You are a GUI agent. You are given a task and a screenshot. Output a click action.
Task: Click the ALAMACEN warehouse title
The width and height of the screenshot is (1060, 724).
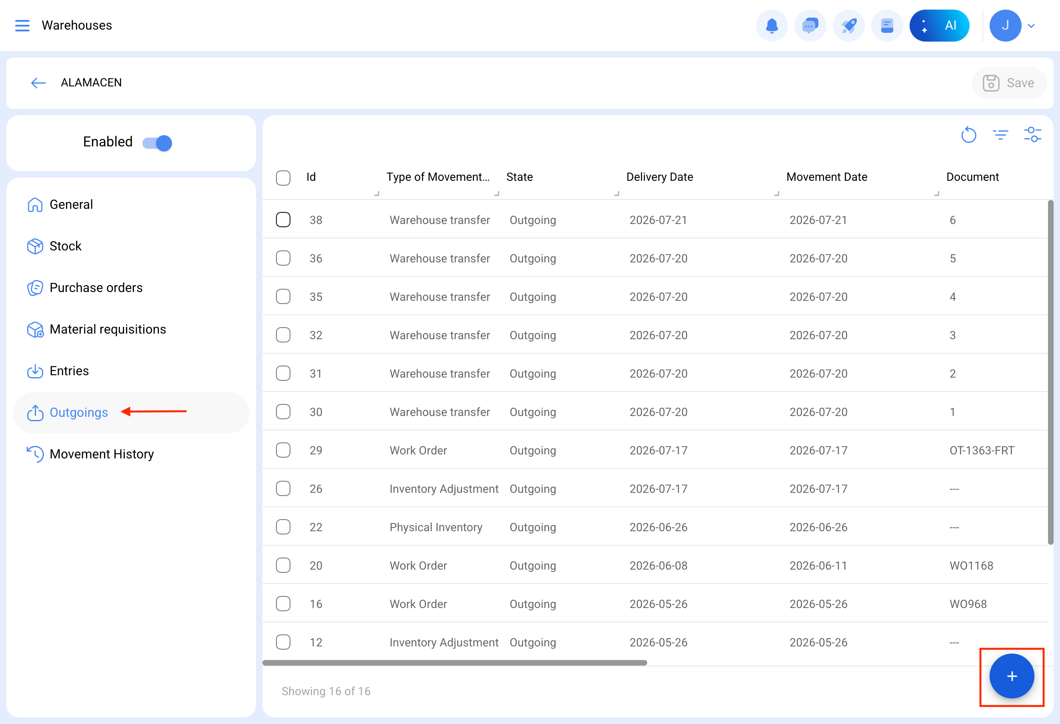click(x=91, y=82)
